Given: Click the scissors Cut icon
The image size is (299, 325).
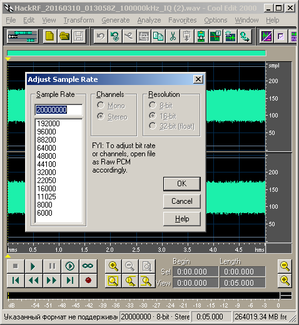Looking at the screenshot, I should point(173,36).
